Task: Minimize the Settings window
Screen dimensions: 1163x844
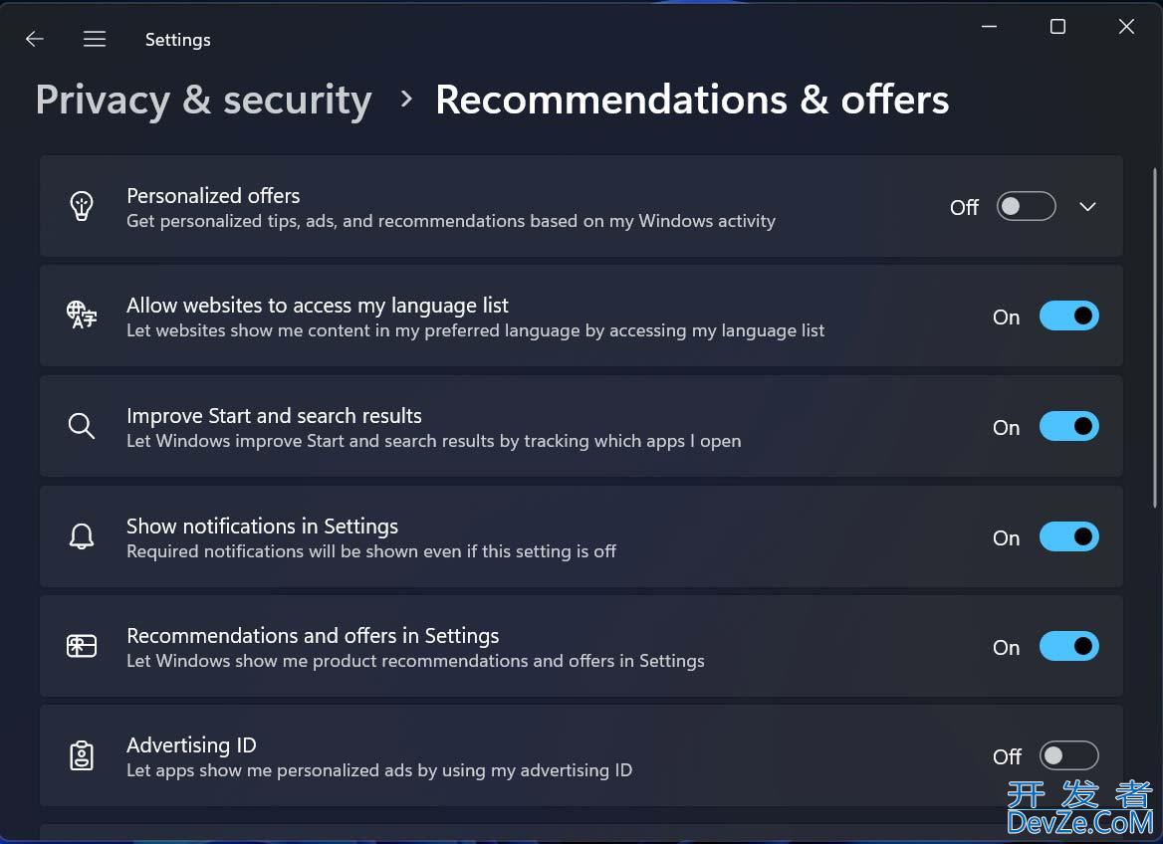Action: pyautogui.click(x=989, y=27)
